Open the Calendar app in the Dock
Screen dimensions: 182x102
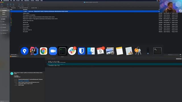point(100,51)
